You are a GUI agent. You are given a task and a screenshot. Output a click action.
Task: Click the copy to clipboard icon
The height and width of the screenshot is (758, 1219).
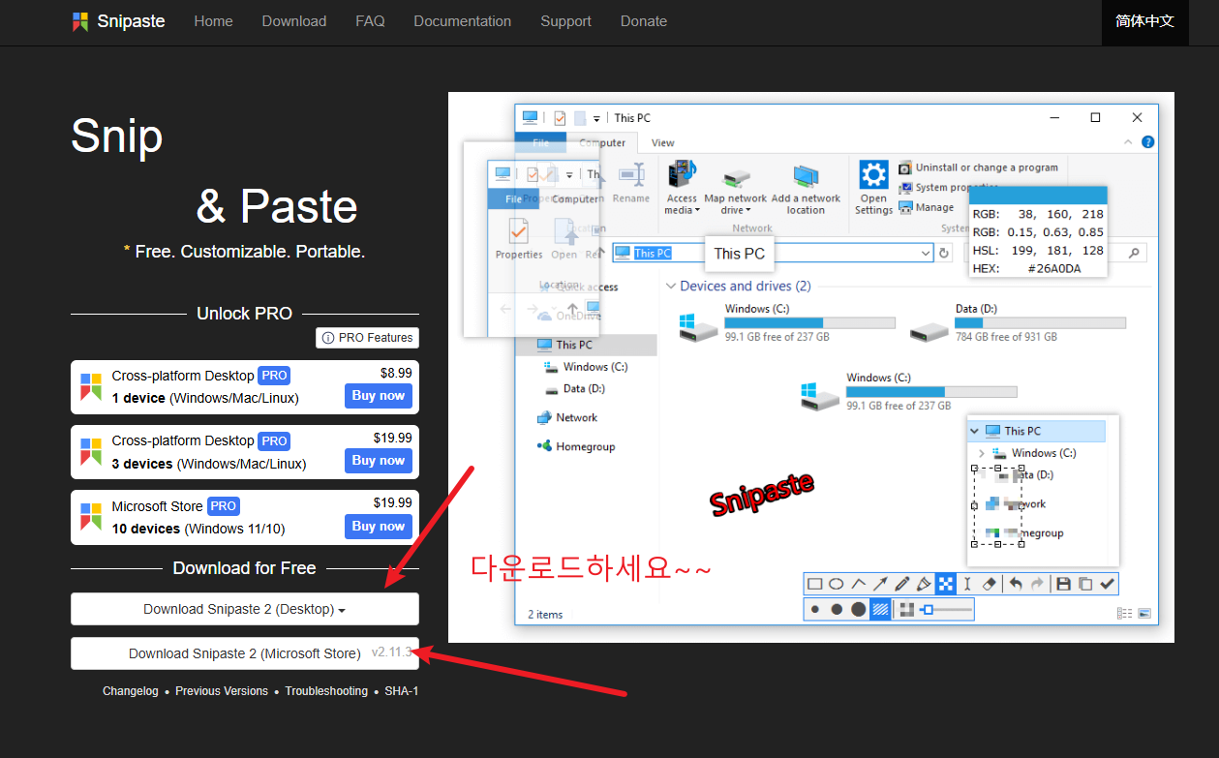(1085, 584)
